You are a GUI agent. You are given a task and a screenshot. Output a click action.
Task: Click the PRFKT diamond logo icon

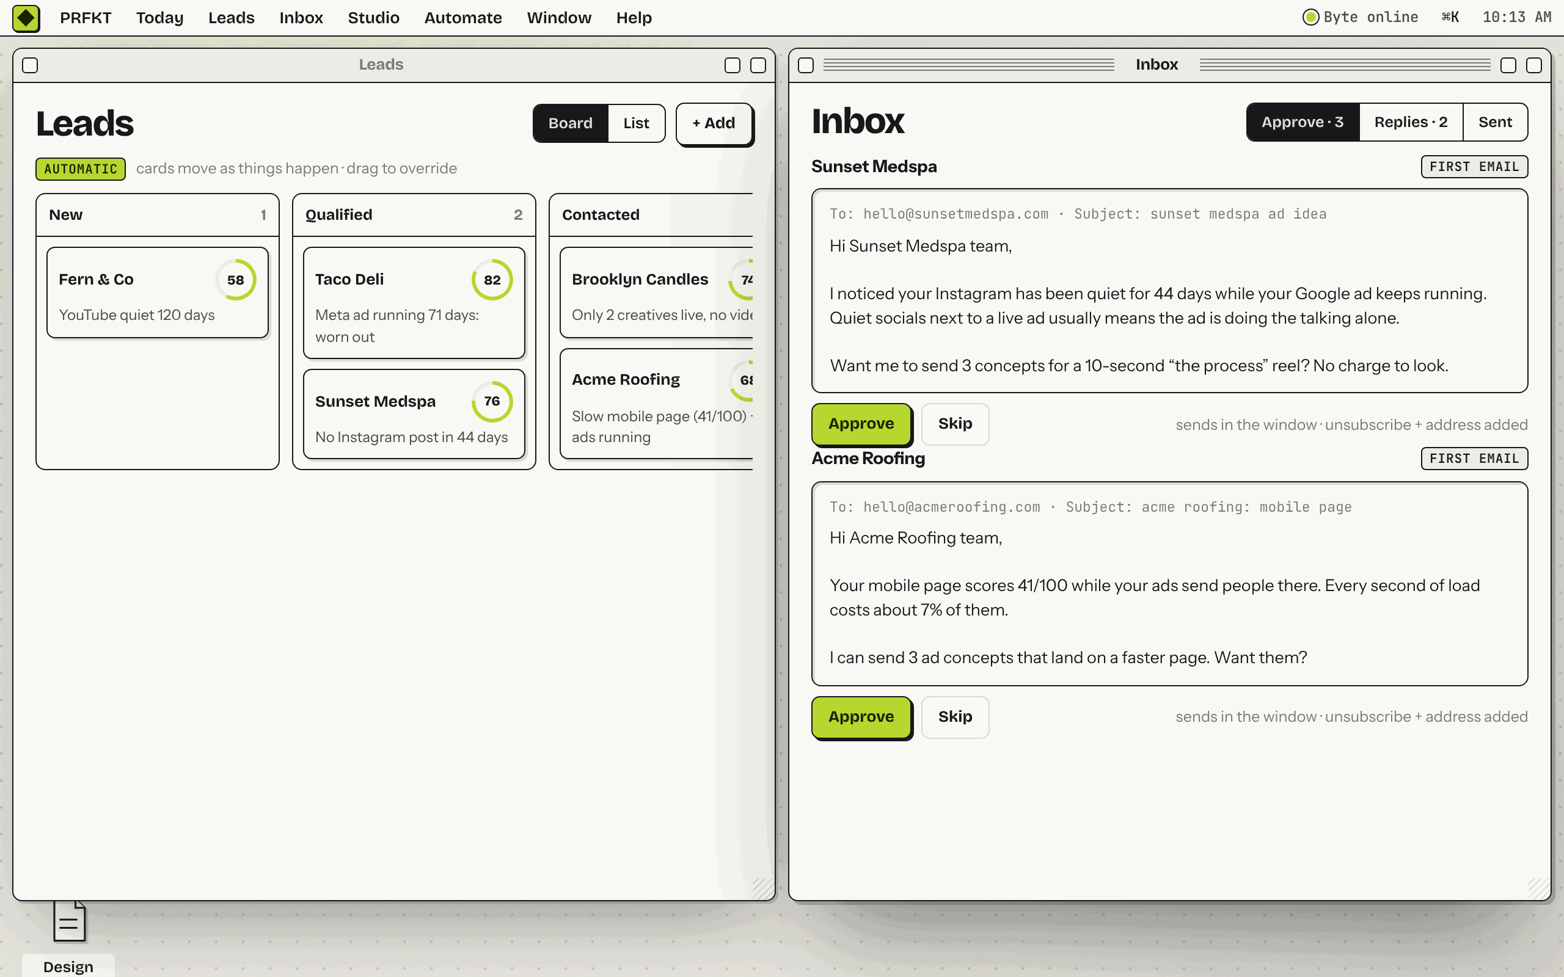[x=26, y=18]
